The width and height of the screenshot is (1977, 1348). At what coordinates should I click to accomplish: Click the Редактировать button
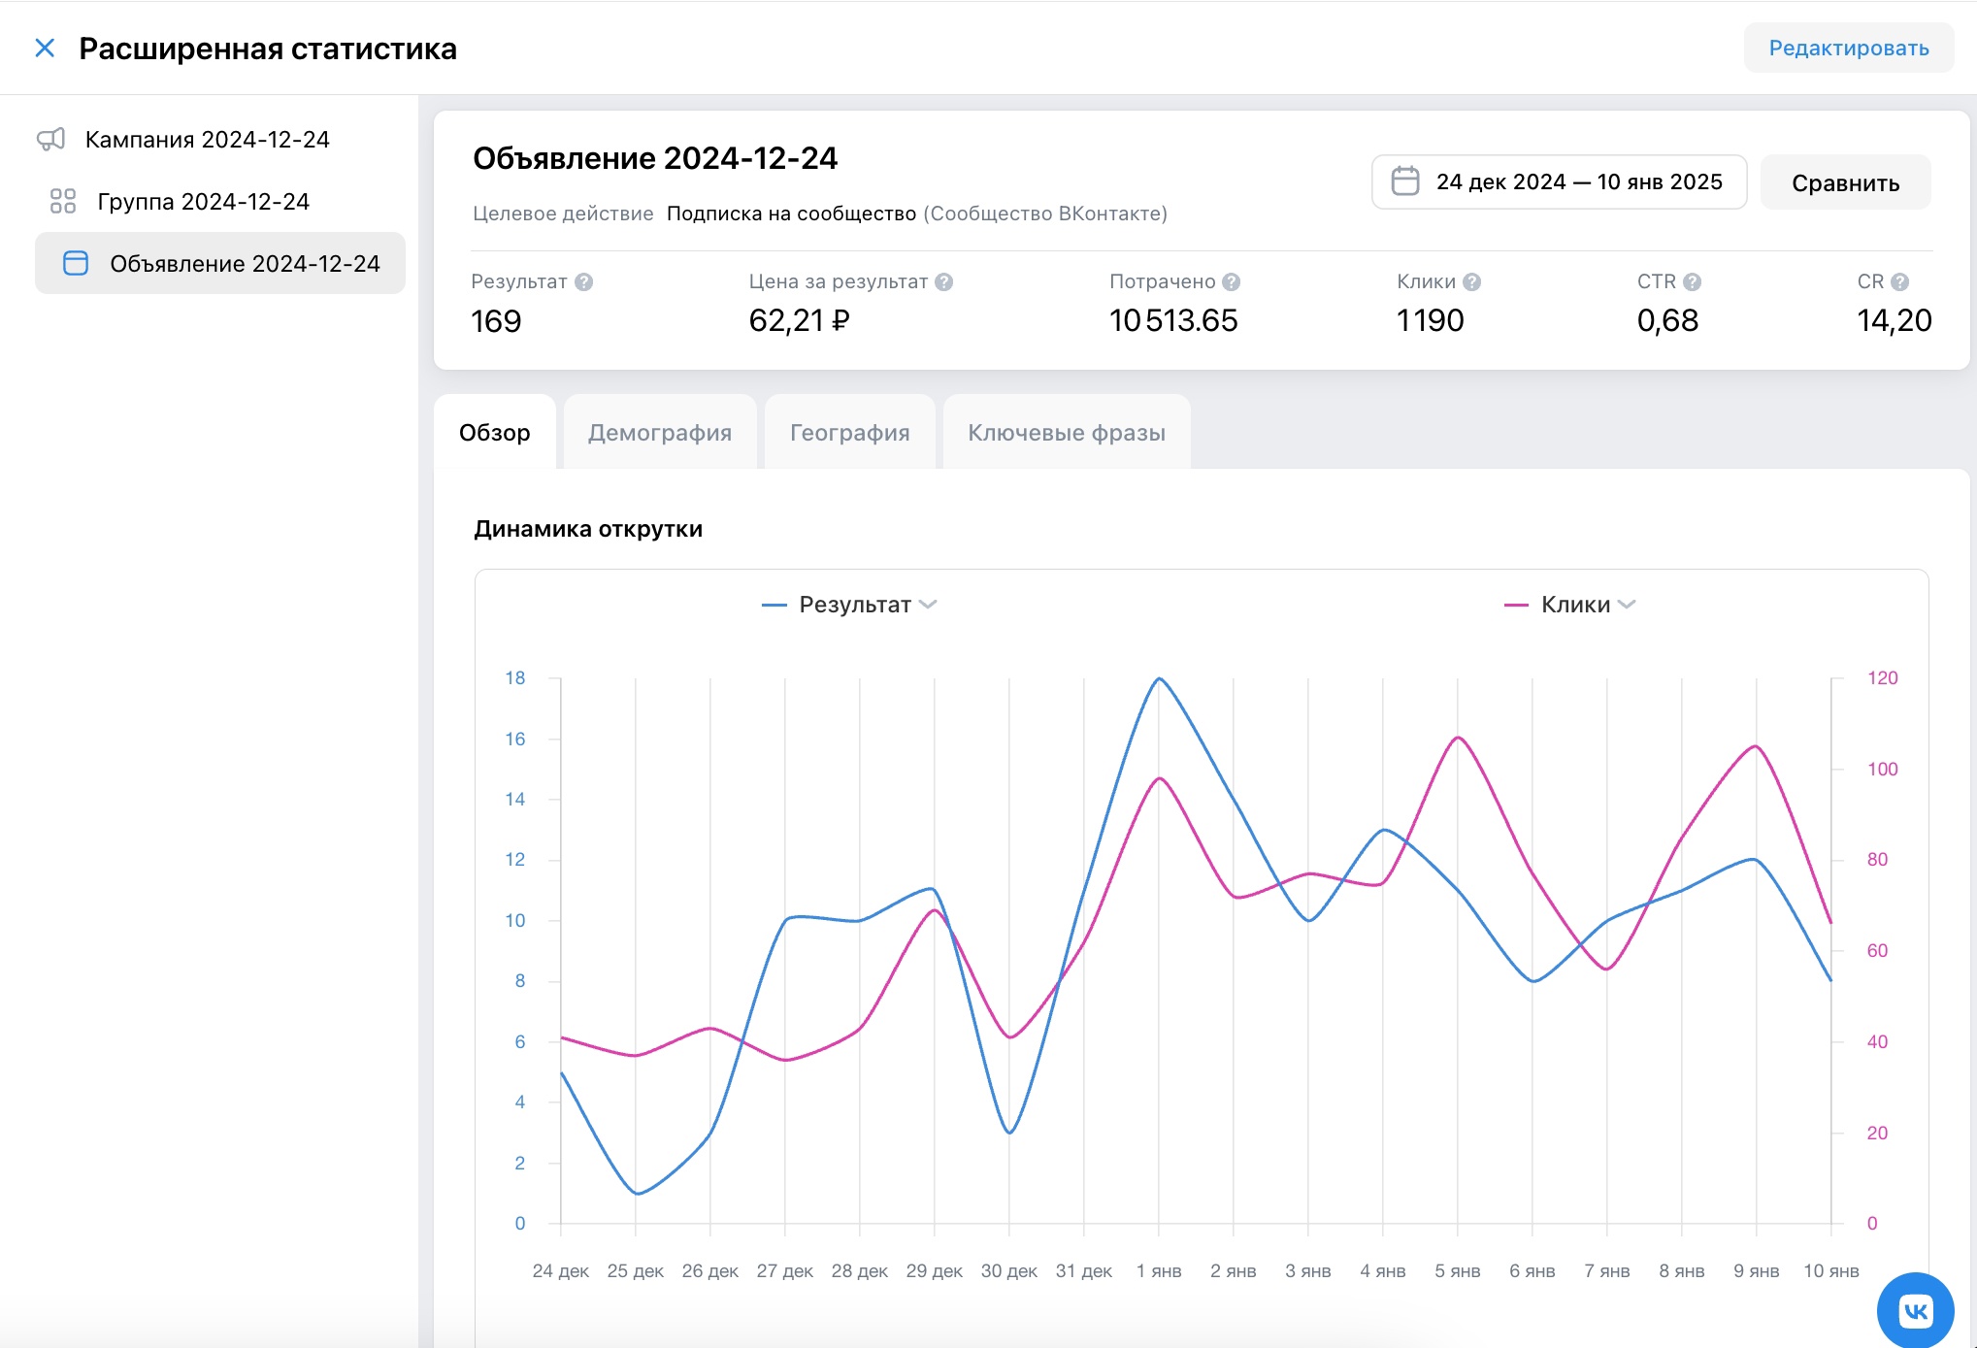(1848, 48)
